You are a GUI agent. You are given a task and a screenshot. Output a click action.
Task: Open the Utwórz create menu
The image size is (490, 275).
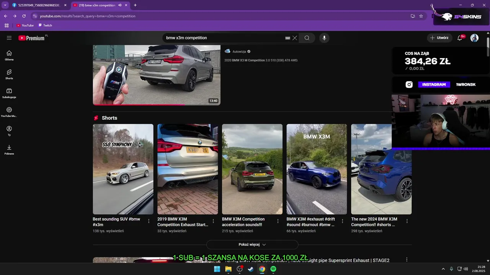[x=439, y=38]
